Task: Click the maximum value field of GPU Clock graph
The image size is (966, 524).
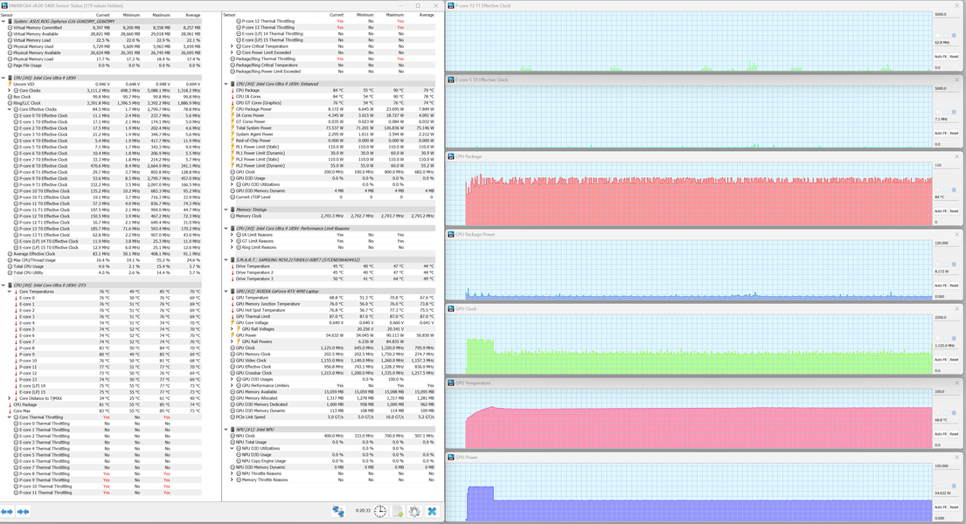Action: tap(943, 317)
